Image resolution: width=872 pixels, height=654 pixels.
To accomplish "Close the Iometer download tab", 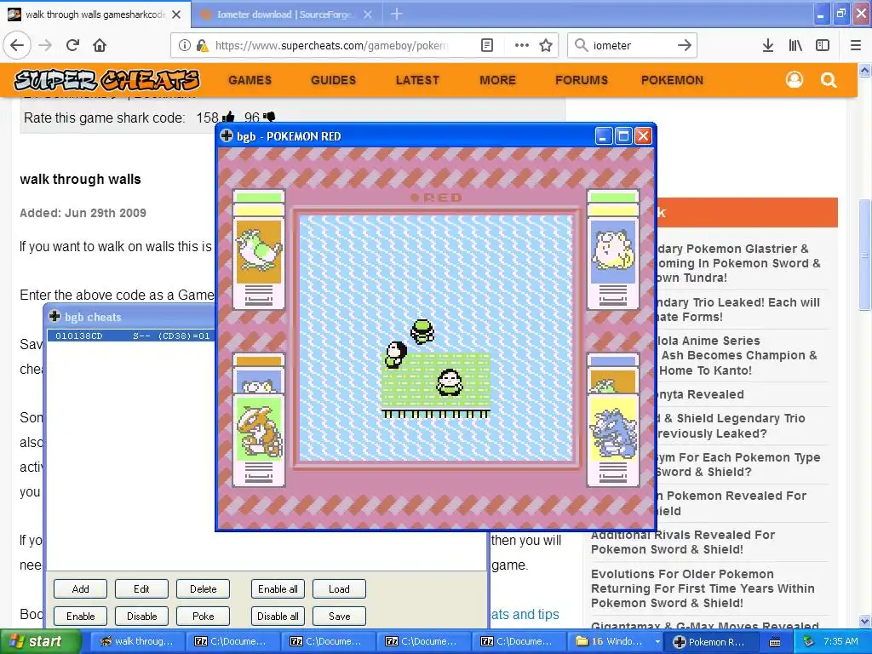I will (x=368, y=14).
